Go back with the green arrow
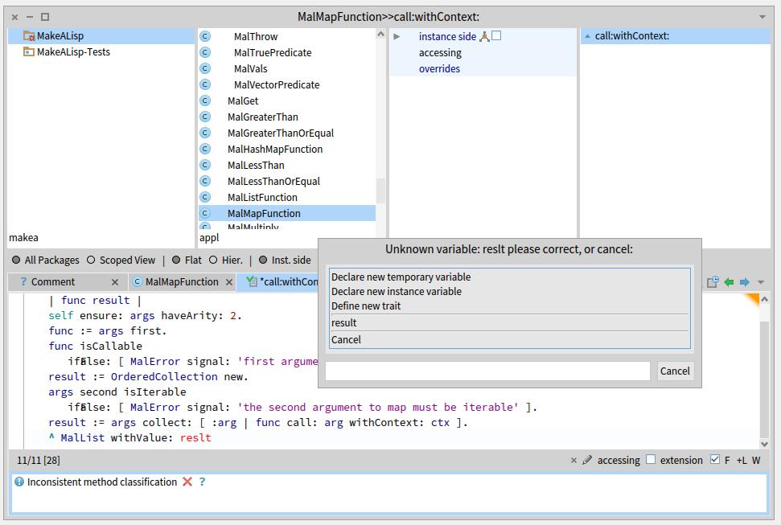The image size is (781, 525). coord(729,282)
